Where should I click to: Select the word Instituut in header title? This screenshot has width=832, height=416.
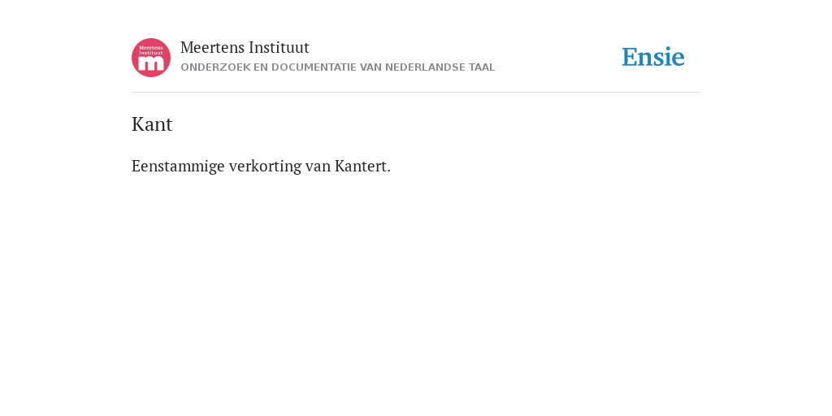(x=279, y=48)
